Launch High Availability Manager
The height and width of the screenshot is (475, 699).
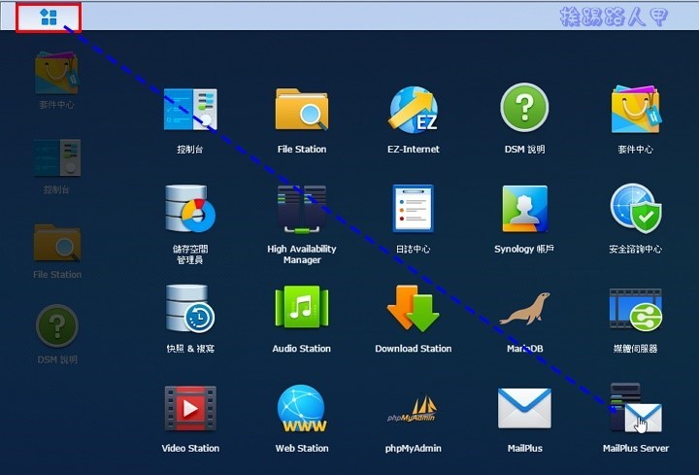(302, 209)
